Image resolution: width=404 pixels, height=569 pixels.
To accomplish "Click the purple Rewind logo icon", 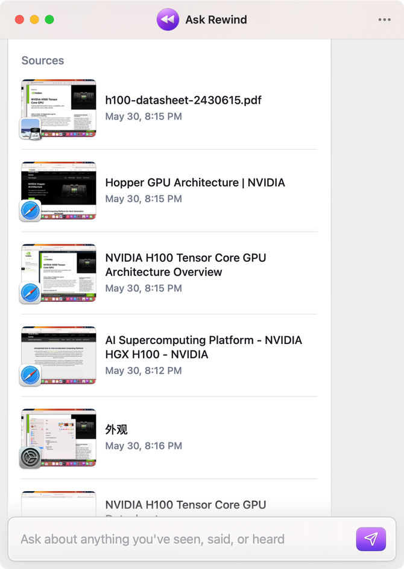I will pyautogui.click(x=168, y=19).
